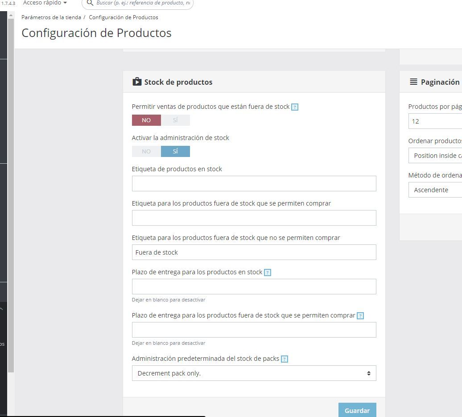Image resolution: width=462 pixels, height=417 pixels.
Task: Set stock management toggle to NO
Action: click(146, 152)
